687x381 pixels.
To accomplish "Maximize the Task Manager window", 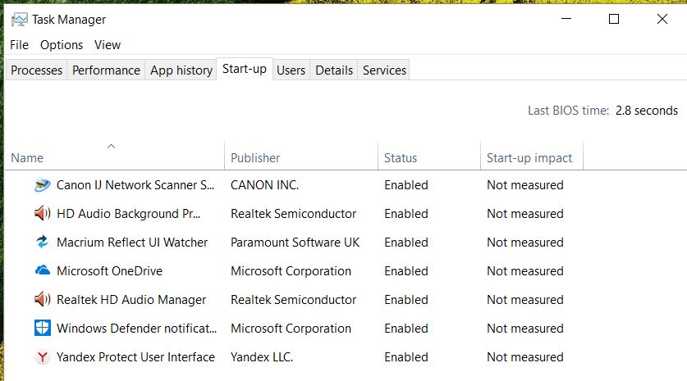I will coord(614,19).
